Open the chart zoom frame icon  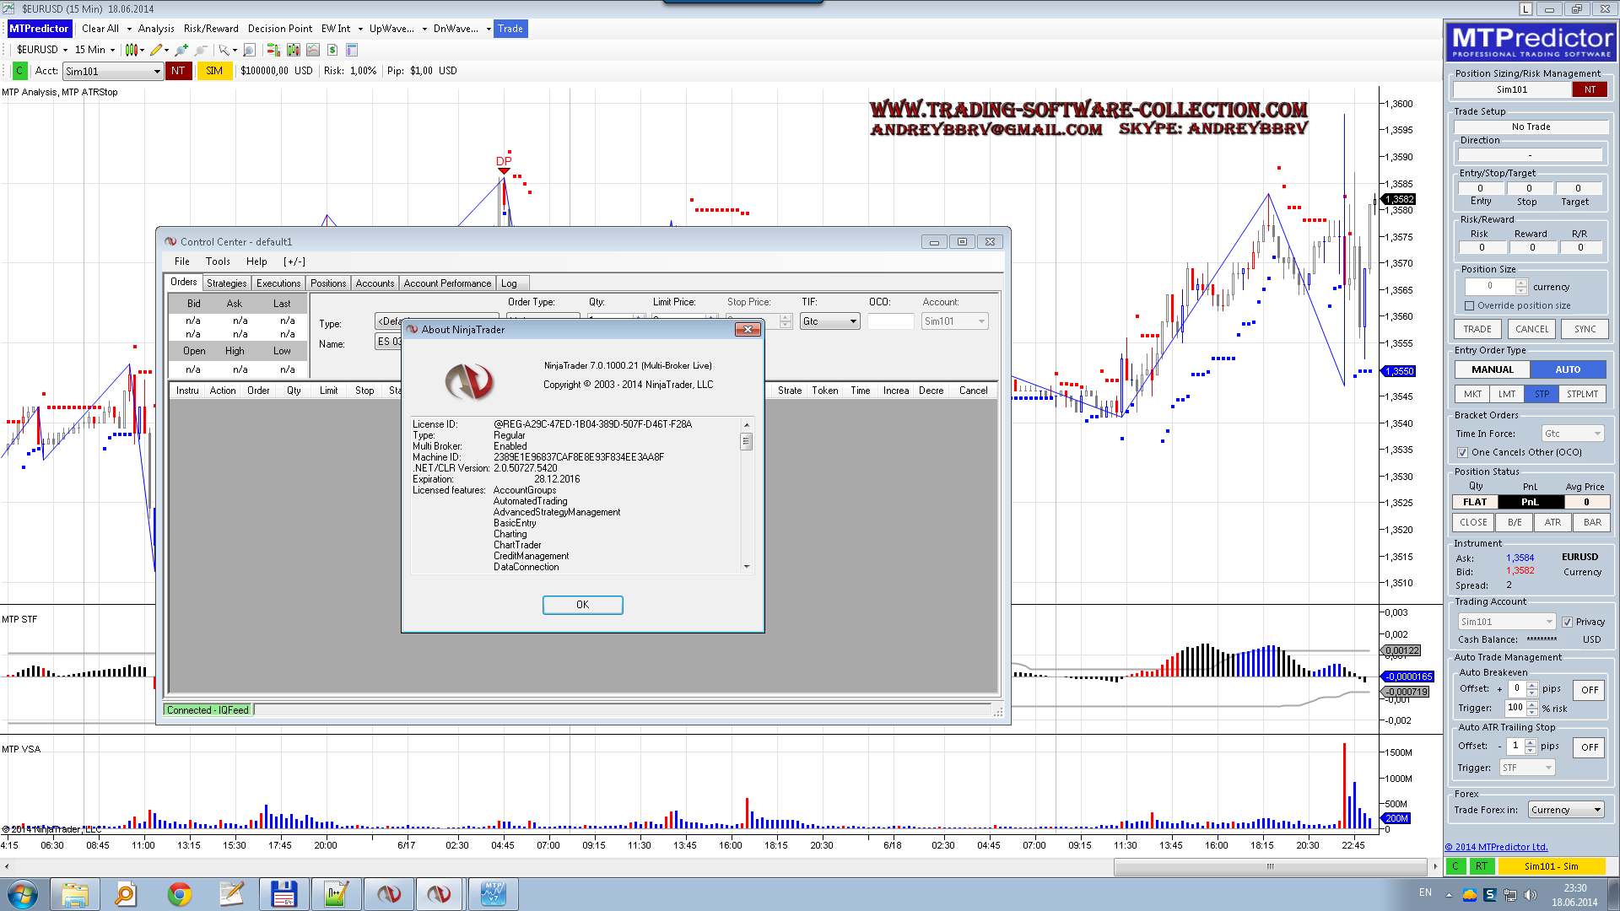249,50
